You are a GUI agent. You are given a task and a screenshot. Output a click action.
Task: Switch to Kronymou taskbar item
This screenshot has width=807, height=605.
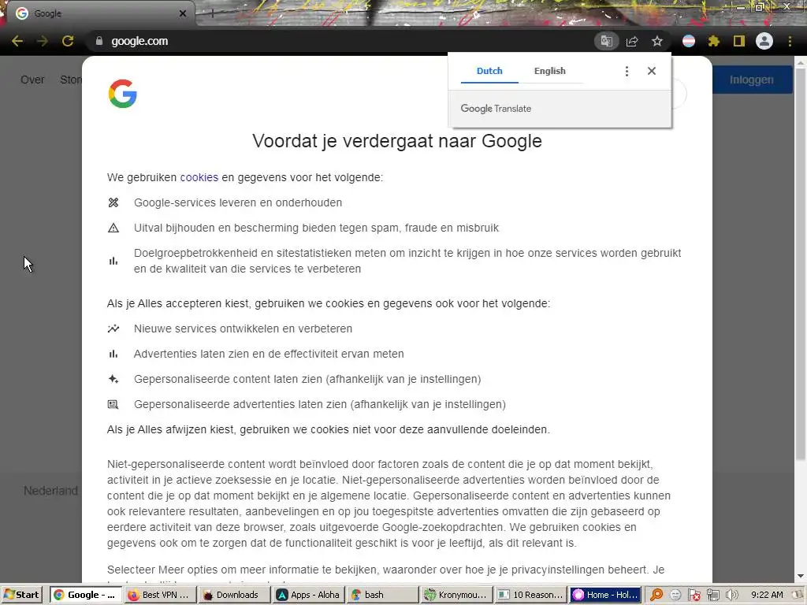coord(457,595)
